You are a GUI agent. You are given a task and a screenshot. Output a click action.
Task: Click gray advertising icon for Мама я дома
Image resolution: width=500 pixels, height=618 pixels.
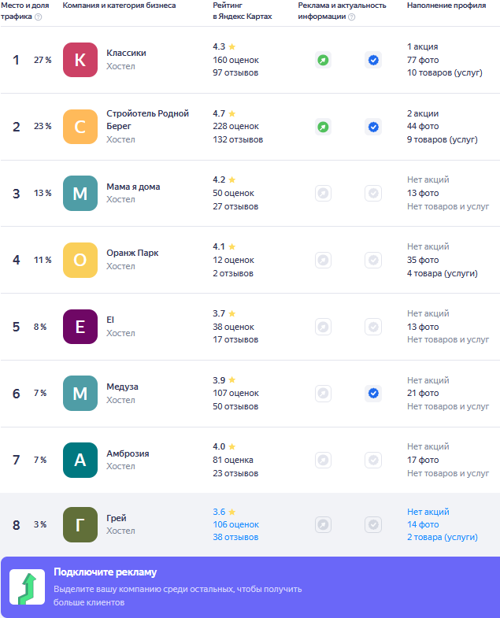coord(323,193)
